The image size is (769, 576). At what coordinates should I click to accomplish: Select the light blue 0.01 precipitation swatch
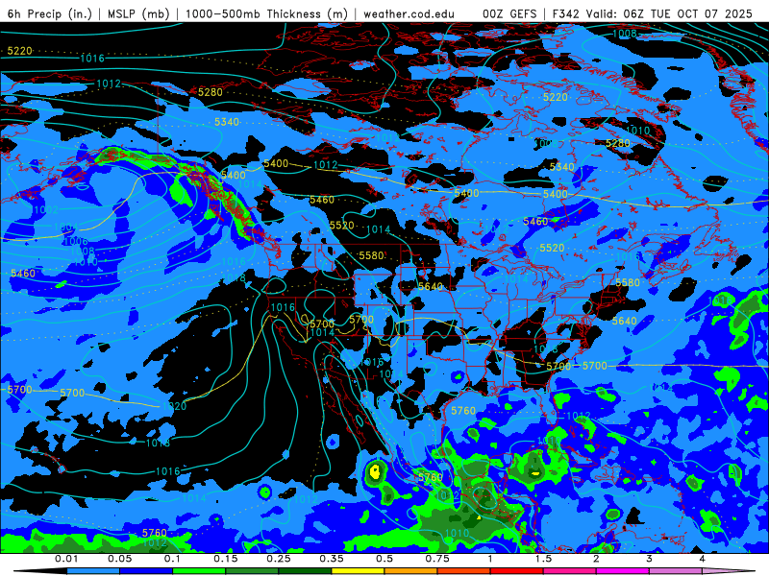pos(93,571)
